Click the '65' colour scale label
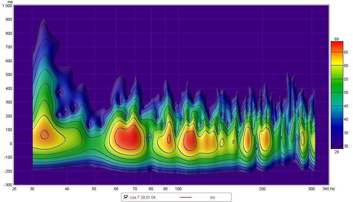Viewport: 353px width, 202px height. click(x=346, y=52)
